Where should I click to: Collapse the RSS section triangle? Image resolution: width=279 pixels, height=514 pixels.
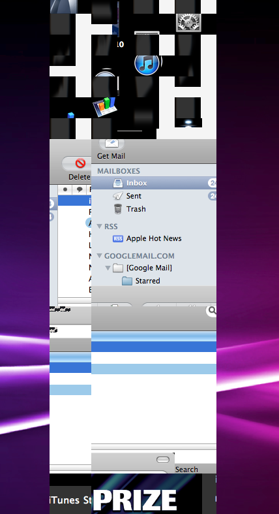click(x=100, y=226)
